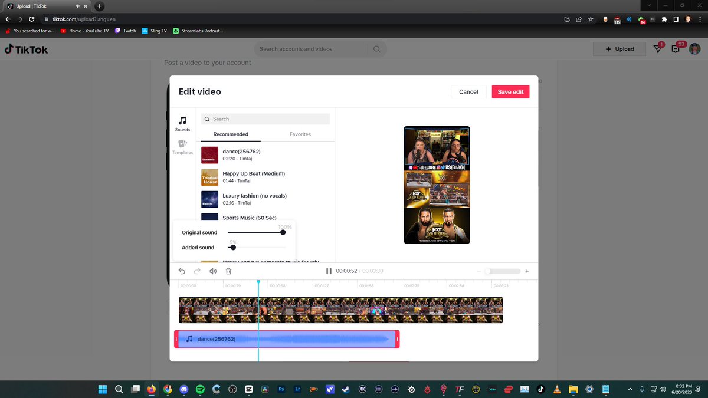Select the Sounds panel icon

[182, 123]
